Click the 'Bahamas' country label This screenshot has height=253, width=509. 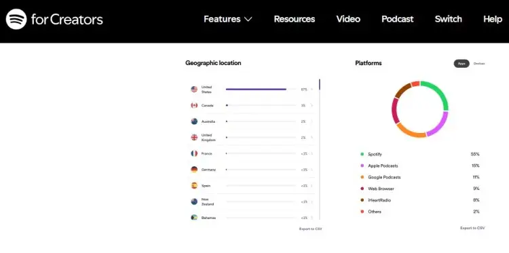point(208,218)
